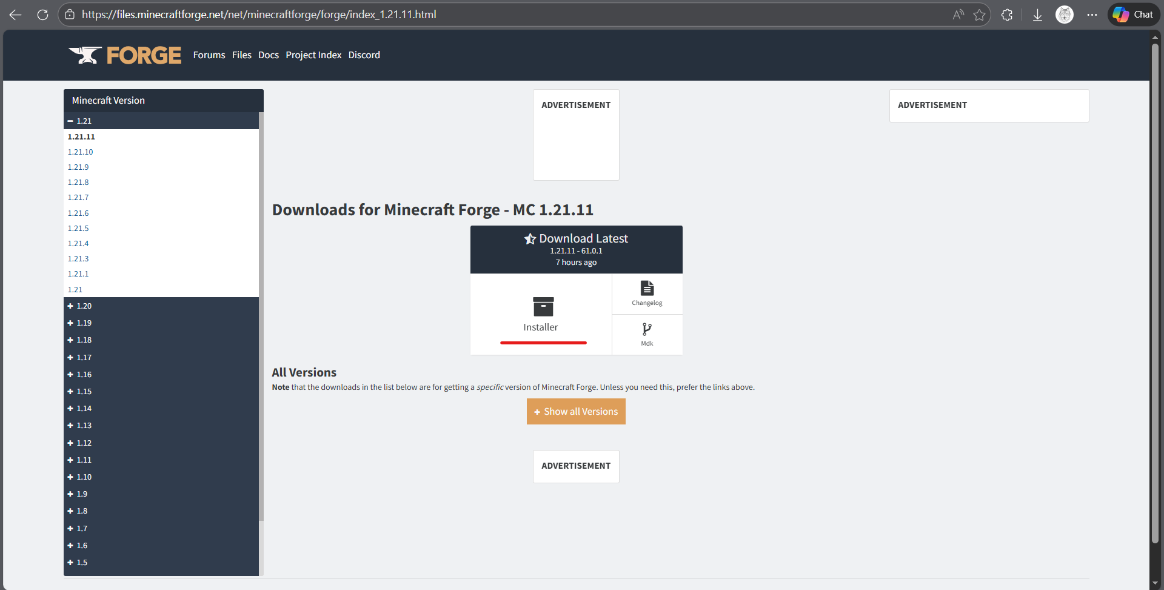The height and width of the screenshot is (590, 1164).
Task: Open the browser downloads icon
Action: click(x=1037, y=15)
